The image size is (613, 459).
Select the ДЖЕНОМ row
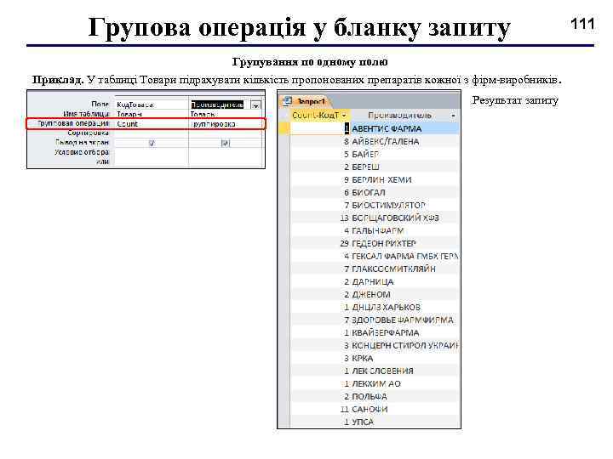[x=375, y=294]
